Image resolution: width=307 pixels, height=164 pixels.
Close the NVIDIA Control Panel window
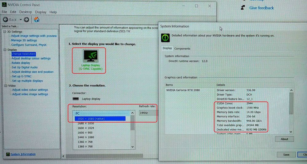coord(209,6)
